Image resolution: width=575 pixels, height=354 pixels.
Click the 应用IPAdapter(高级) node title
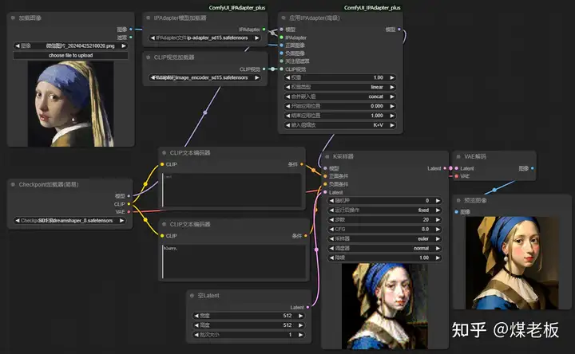coord(315,18)
